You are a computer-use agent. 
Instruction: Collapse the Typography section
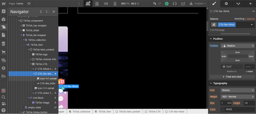(x=211, y=83)
